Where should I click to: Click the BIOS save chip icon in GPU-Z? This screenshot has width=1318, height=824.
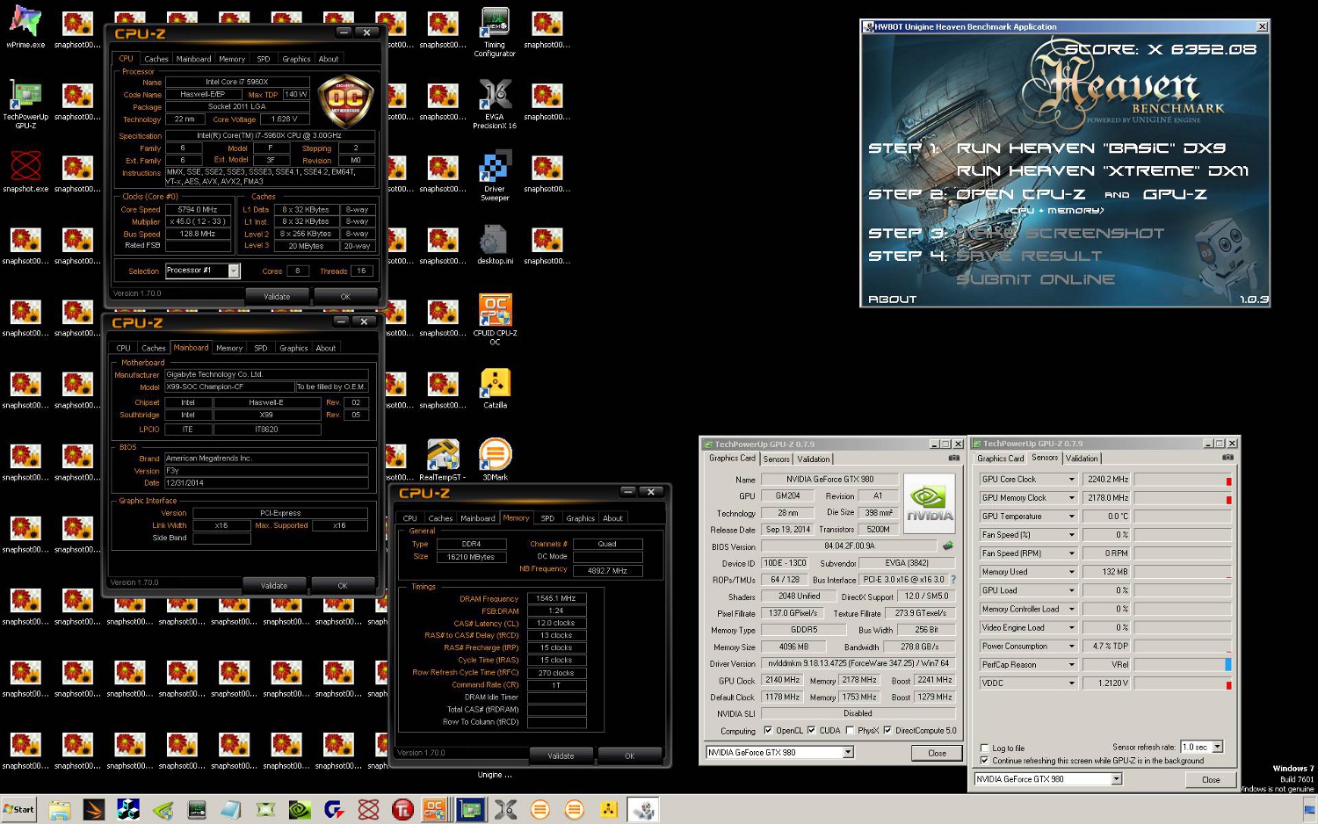pyautogui.click(x=948, y=546)
